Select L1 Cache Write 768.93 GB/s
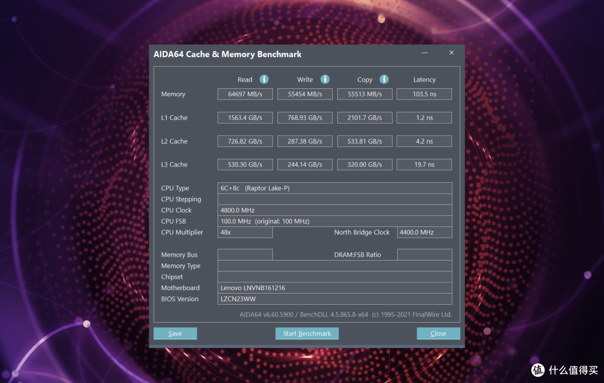604x383 pixels. click(305, 118)
